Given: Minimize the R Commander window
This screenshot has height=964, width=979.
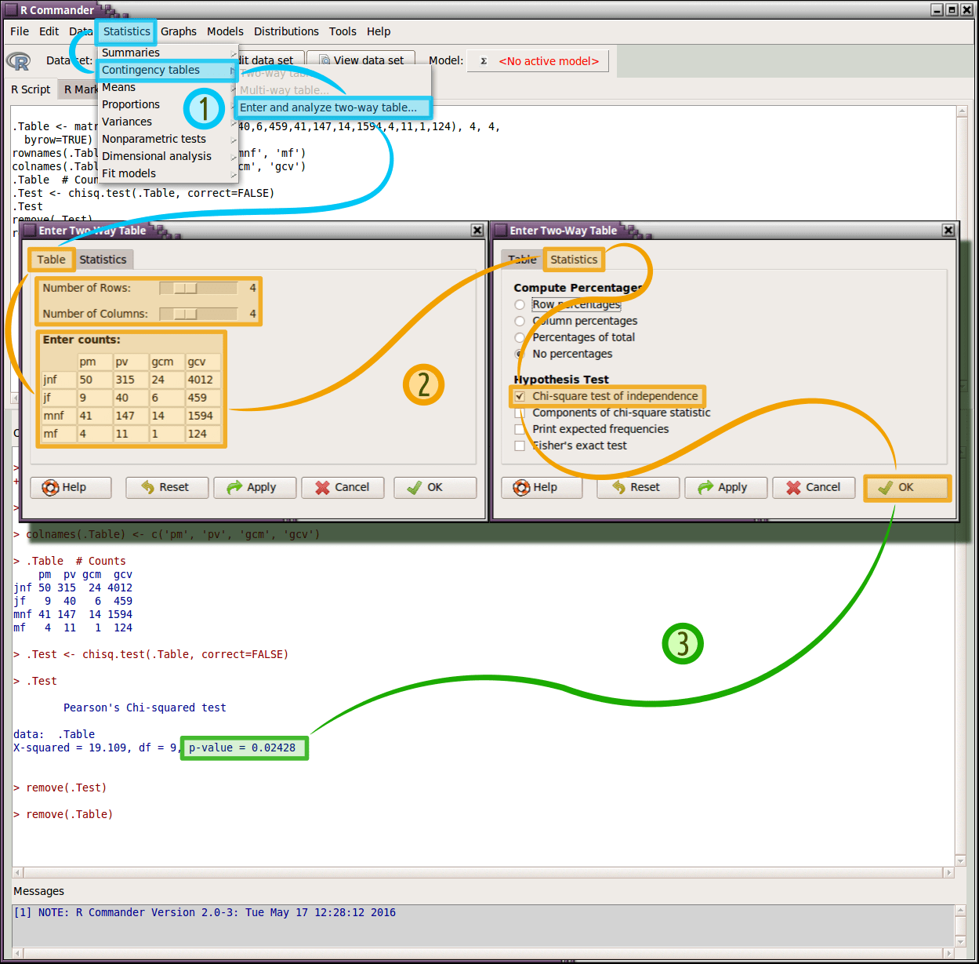Looking at the screenshot, I should [938, 10].
